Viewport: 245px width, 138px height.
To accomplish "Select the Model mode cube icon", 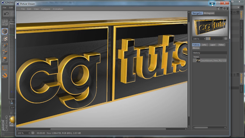I will 5,31.
